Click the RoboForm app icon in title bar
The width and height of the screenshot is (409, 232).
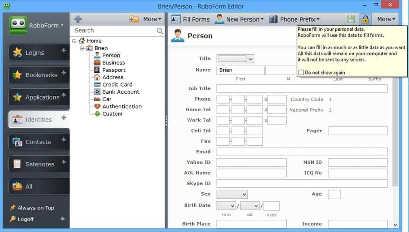(x=7, y=6)
